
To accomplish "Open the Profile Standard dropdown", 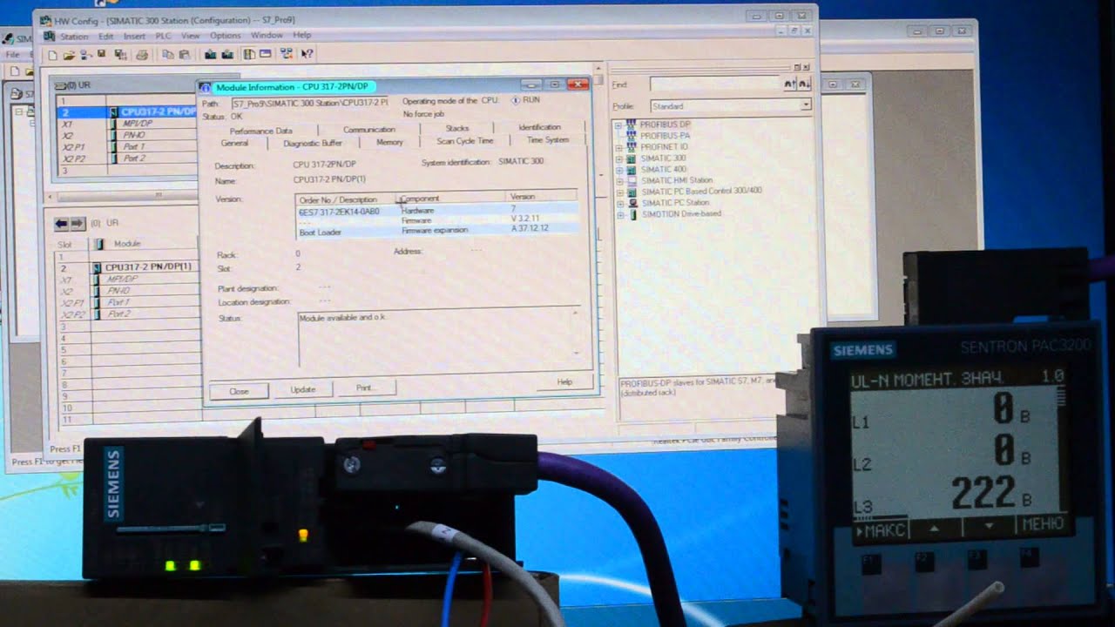I will [x=806, y=105].
